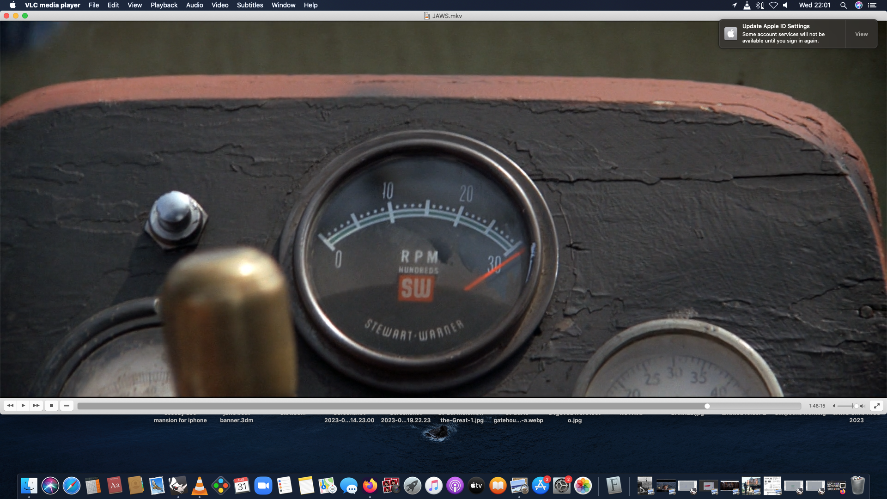Open the Video menu
Viewport: 887px width, 499px height.
click(x=220, y=5)
